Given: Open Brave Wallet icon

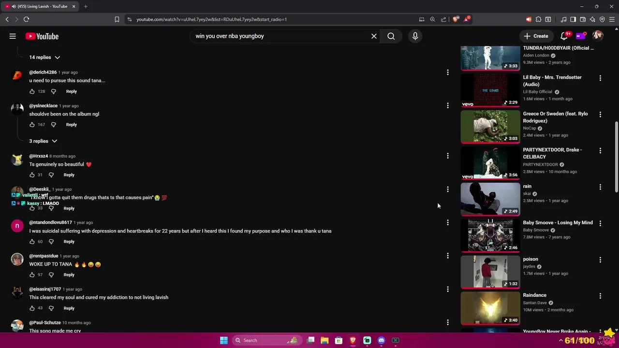Looking at the screenshot, I should click(583, 19).
